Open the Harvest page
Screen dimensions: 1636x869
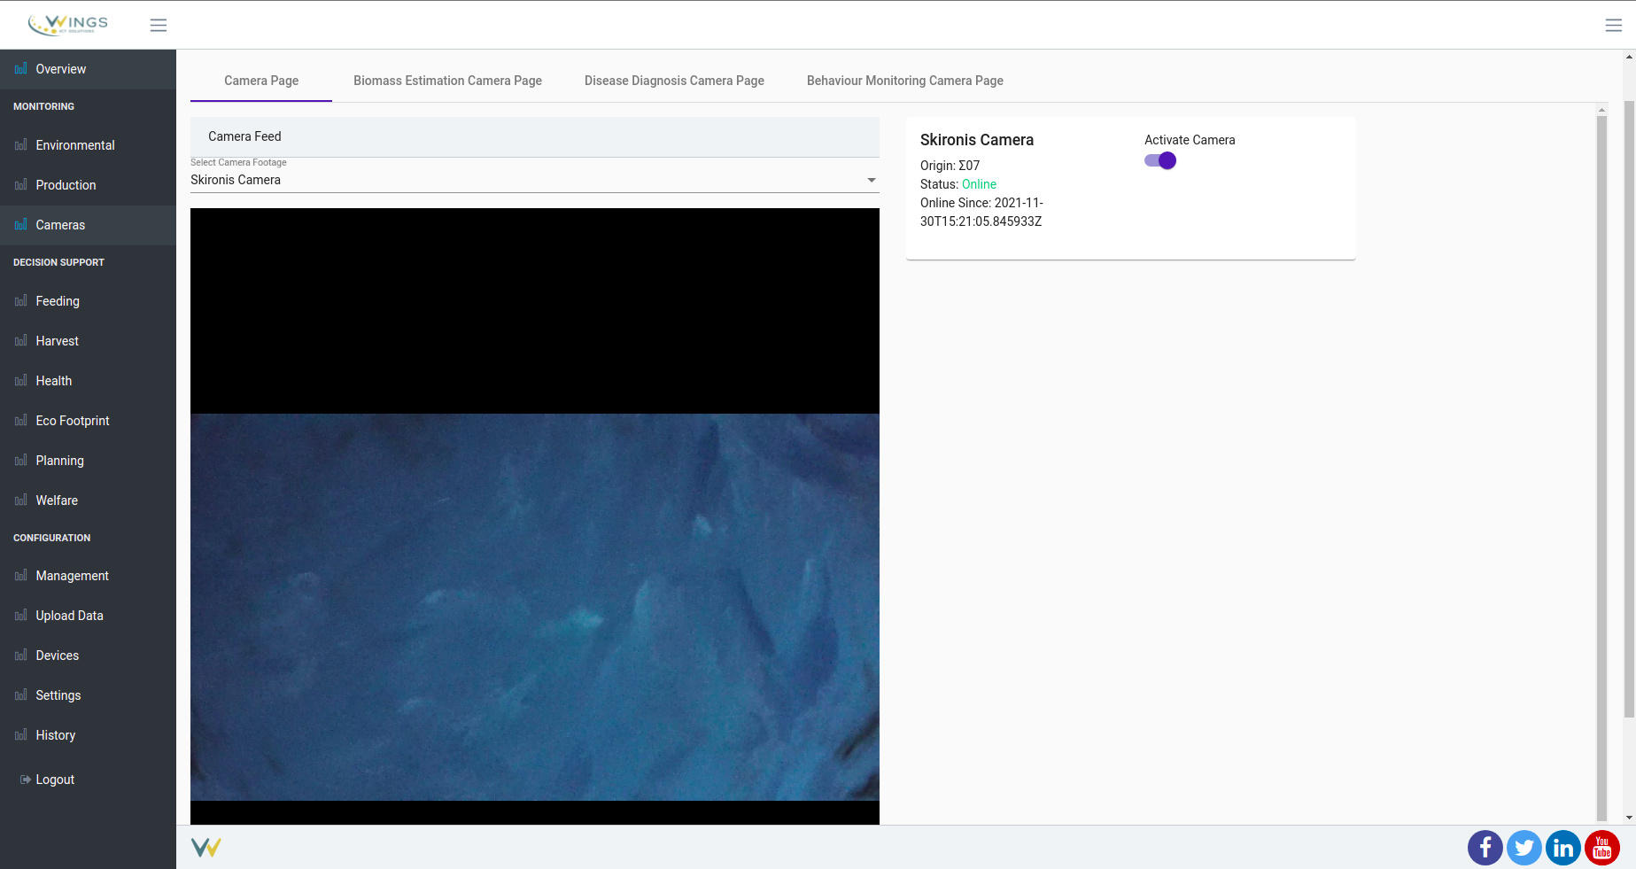88,341
